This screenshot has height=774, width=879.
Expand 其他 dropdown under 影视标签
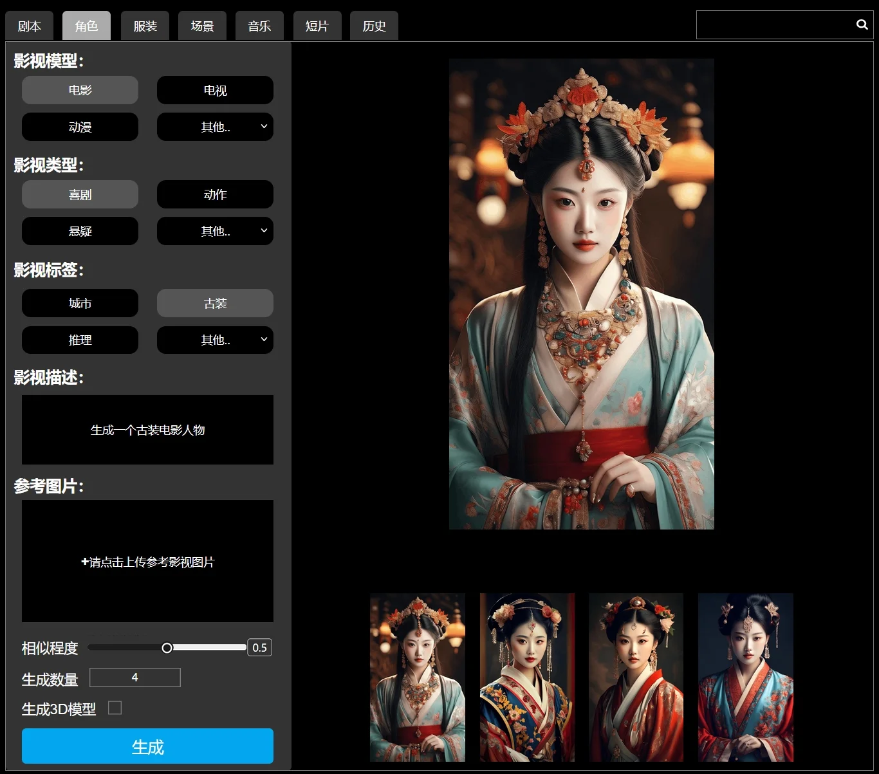click(x=215, y=340)
